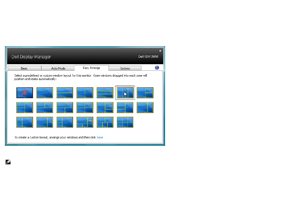Choose the three-by-two six-zone grid layout
This screenshot has height=209, width=296.
click(x=125, y=122)
